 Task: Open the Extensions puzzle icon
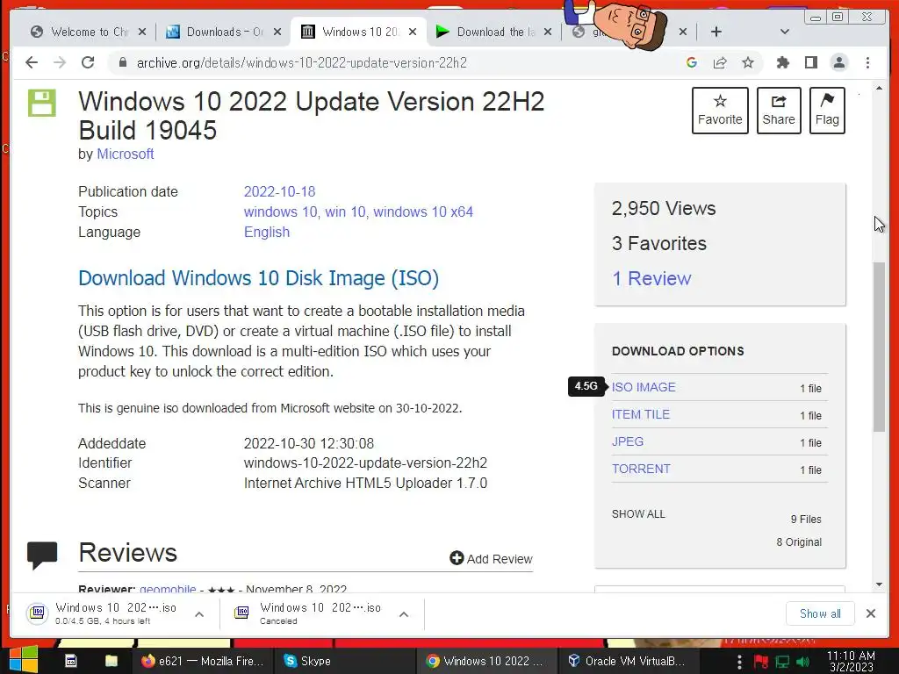782,62
